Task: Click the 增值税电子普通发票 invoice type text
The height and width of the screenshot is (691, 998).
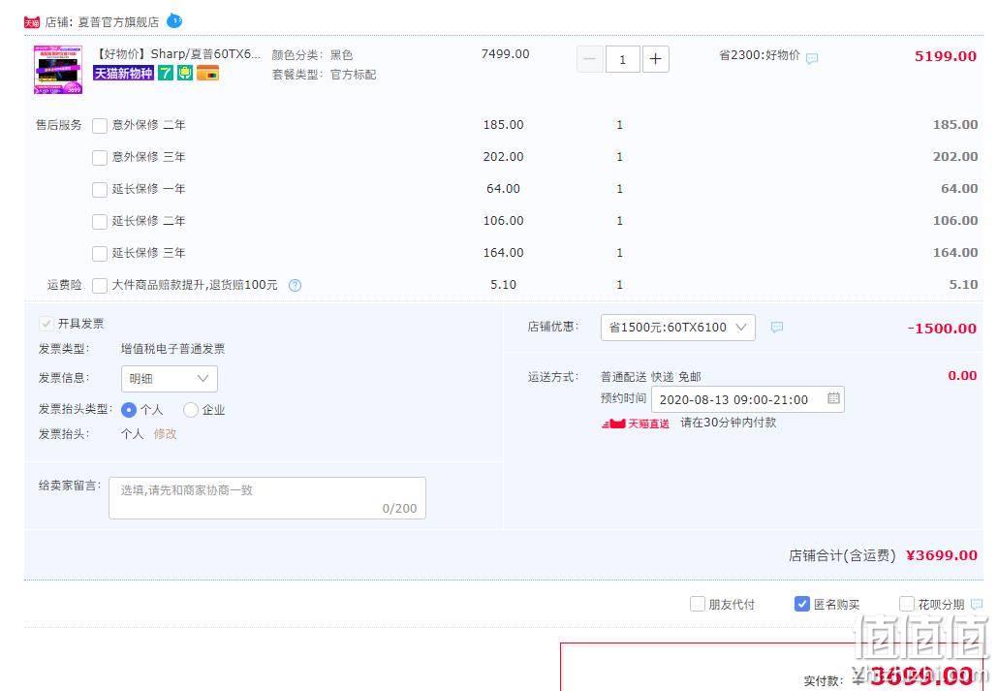Action: point(172,349)
